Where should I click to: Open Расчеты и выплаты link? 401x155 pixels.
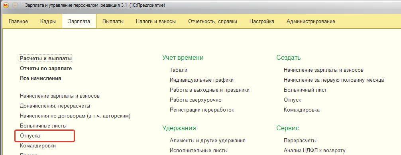(46, 59)
